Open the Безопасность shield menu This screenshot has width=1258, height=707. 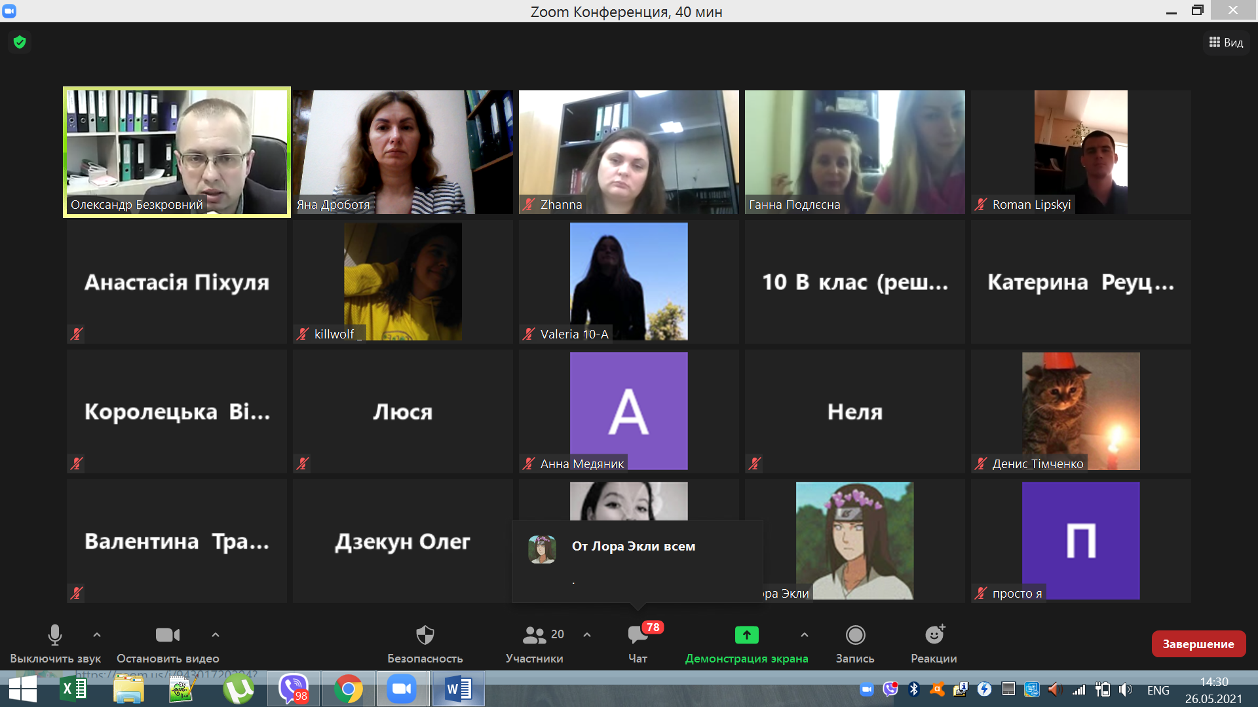[x=425, y=643]
